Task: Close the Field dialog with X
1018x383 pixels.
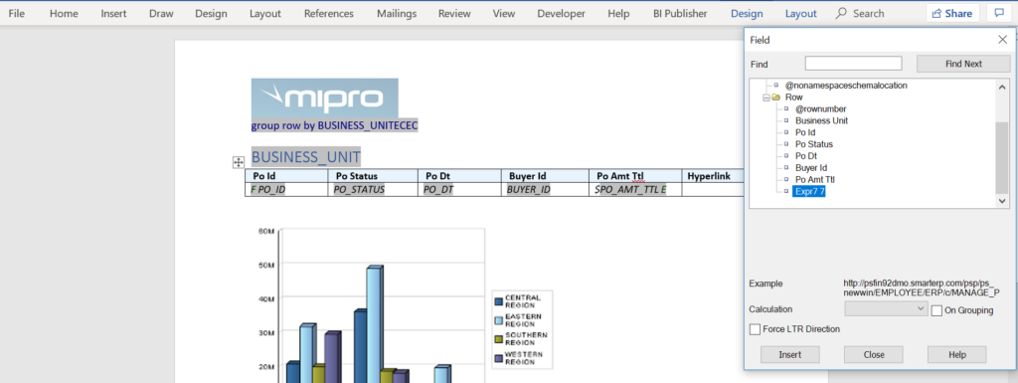Action: click(1002, 40)
